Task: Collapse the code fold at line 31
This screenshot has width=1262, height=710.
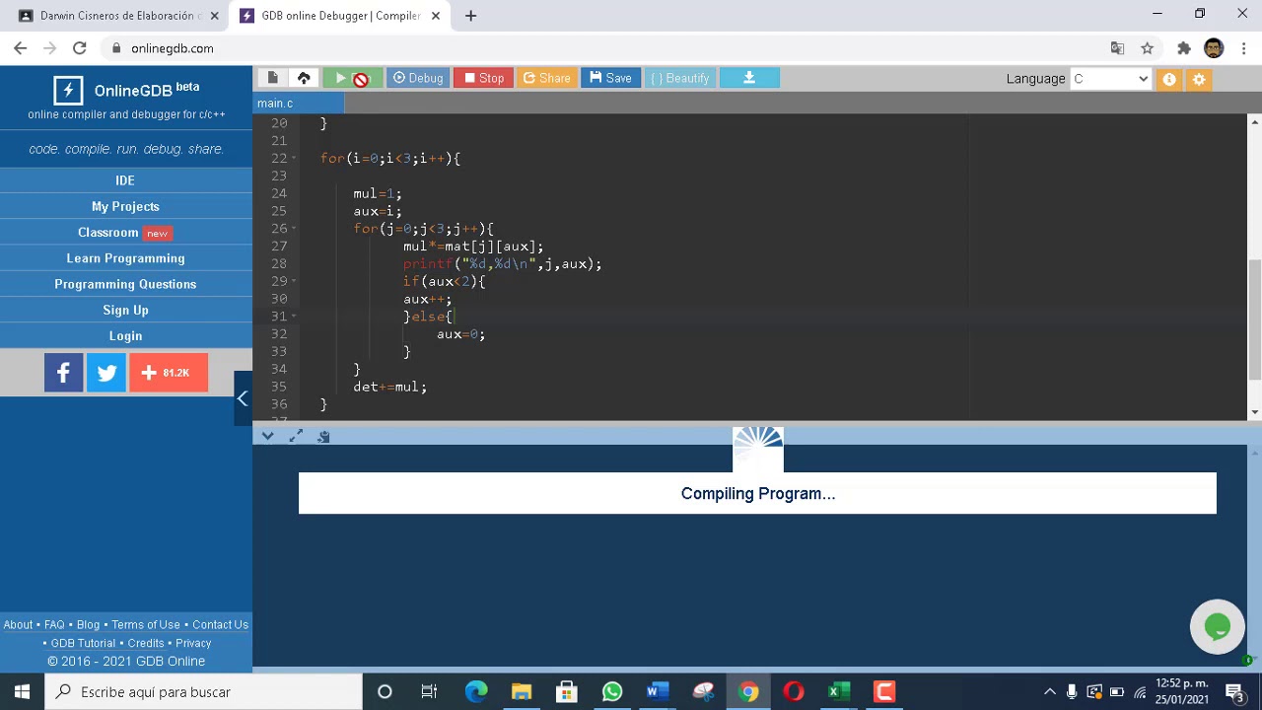Action: coord(294,317)
